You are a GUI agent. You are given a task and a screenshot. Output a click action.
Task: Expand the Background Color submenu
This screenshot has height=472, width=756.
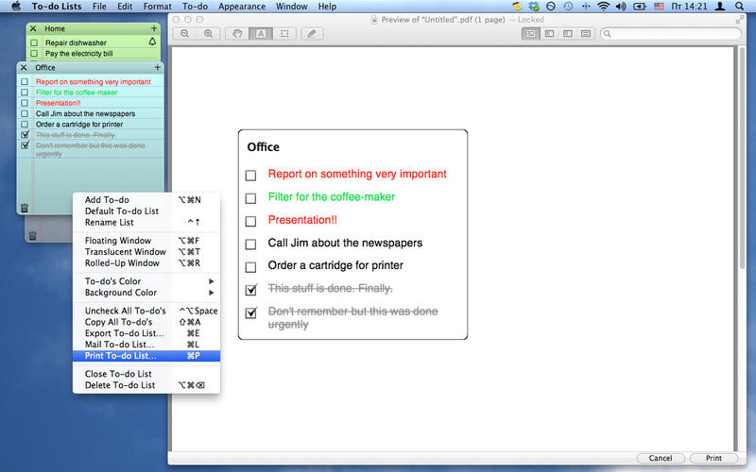coord(146,293)
